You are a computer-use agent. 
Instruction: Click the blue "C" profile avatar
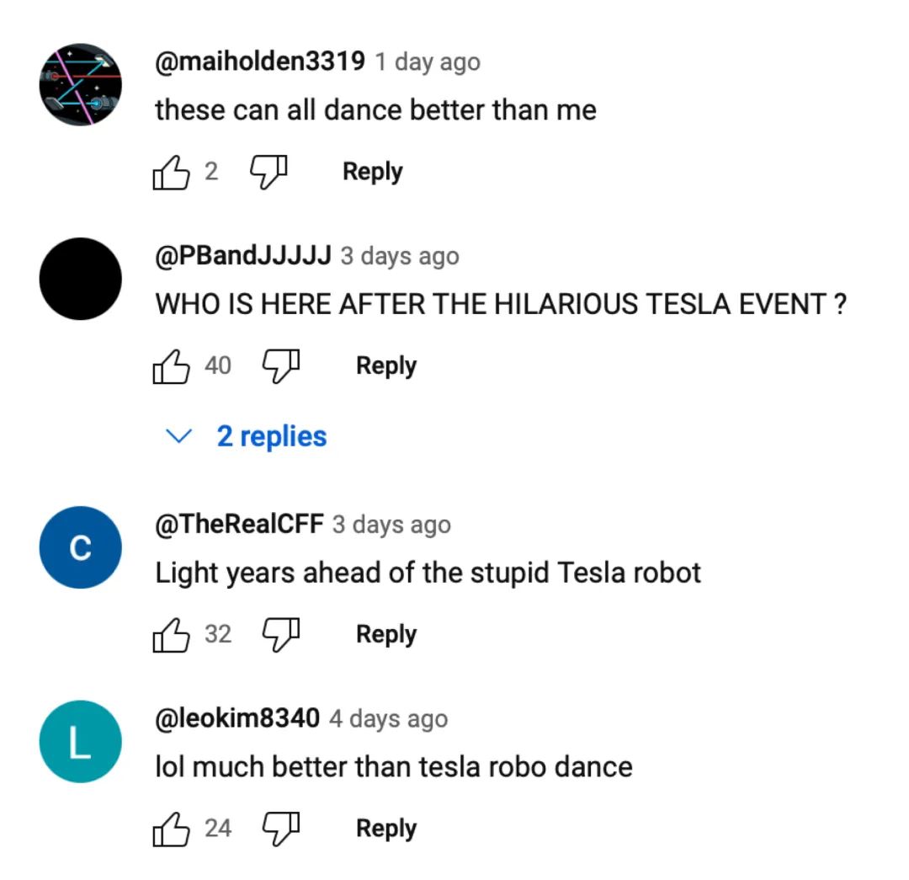tap(81, 547)
